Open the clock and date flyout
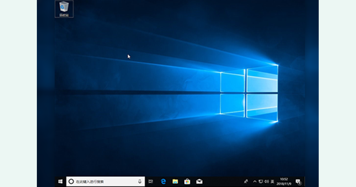This screenshot has width=356, height=187. [x=284, y=182]
